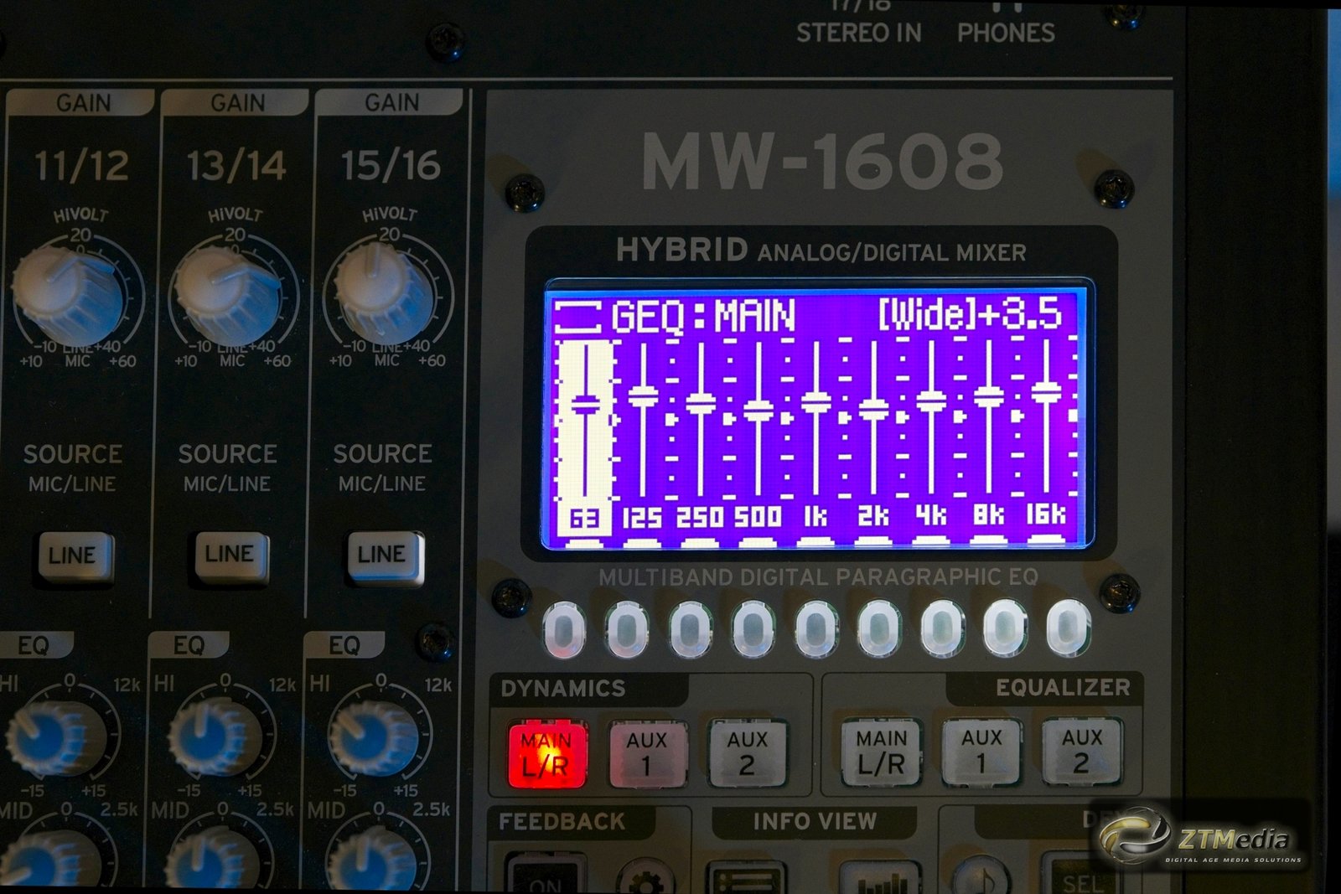
Task: Push the EQ soft button under 125 band
Action: (627, 628)
